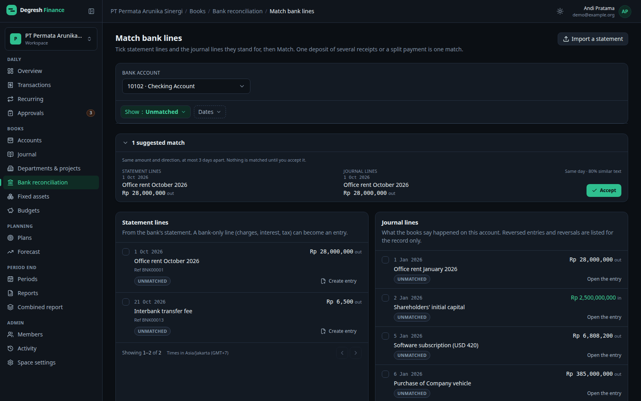Click the Forecast trend icon

10,252
